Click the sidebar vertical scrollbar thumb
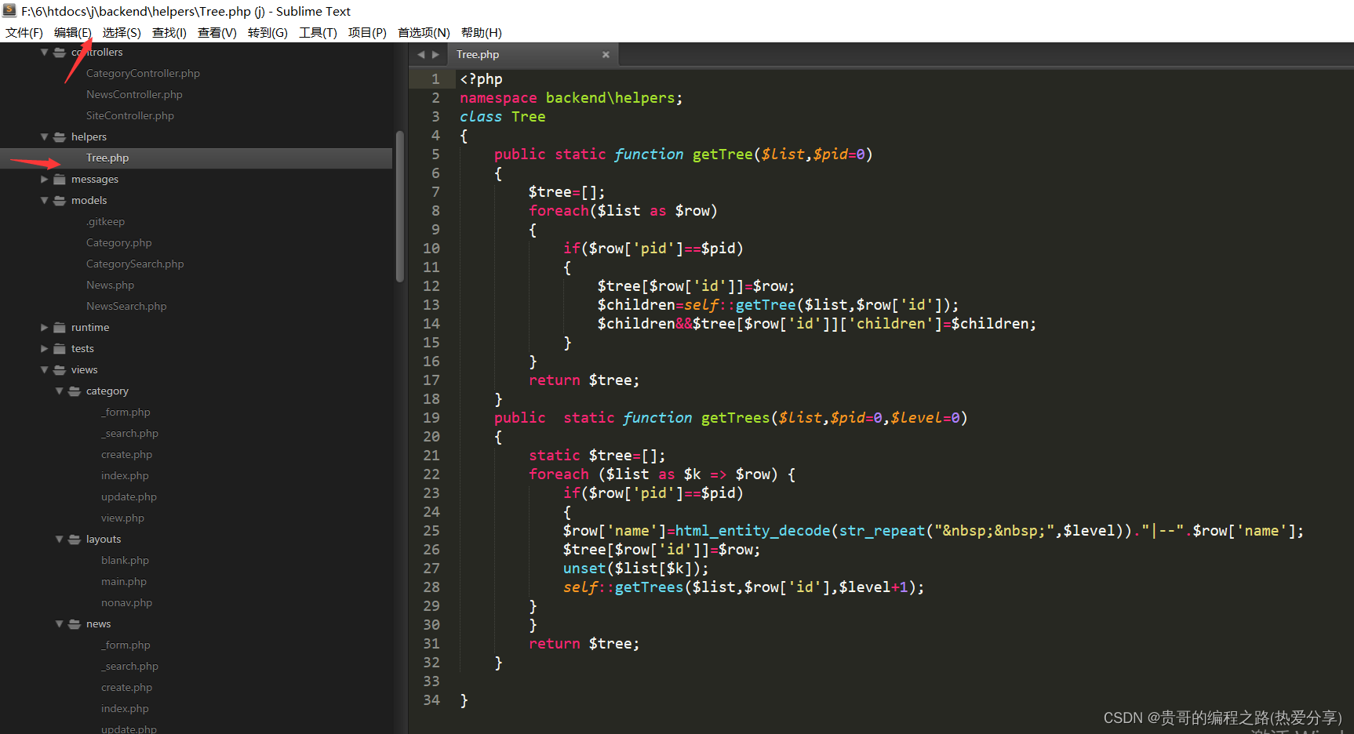The image size is (1354, 734). (x=400, y=205)
